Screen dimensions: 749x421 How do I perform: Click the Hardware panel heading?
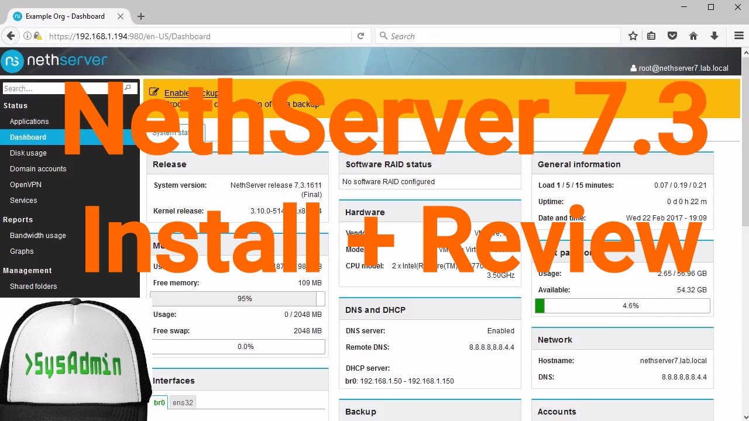coord(365,212)
